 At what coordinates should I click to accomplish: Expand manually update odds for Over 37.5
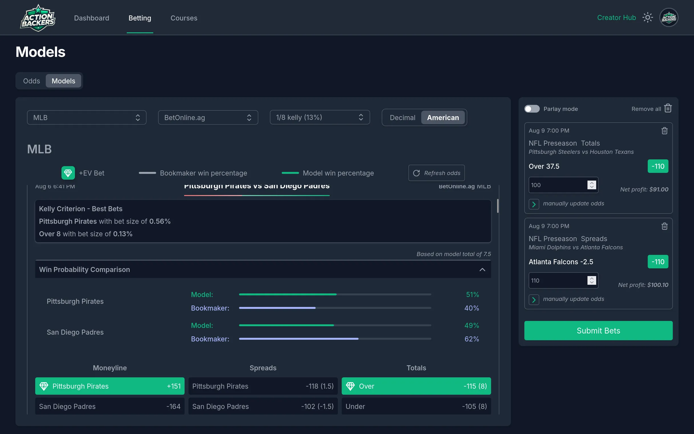click(534, 204)
